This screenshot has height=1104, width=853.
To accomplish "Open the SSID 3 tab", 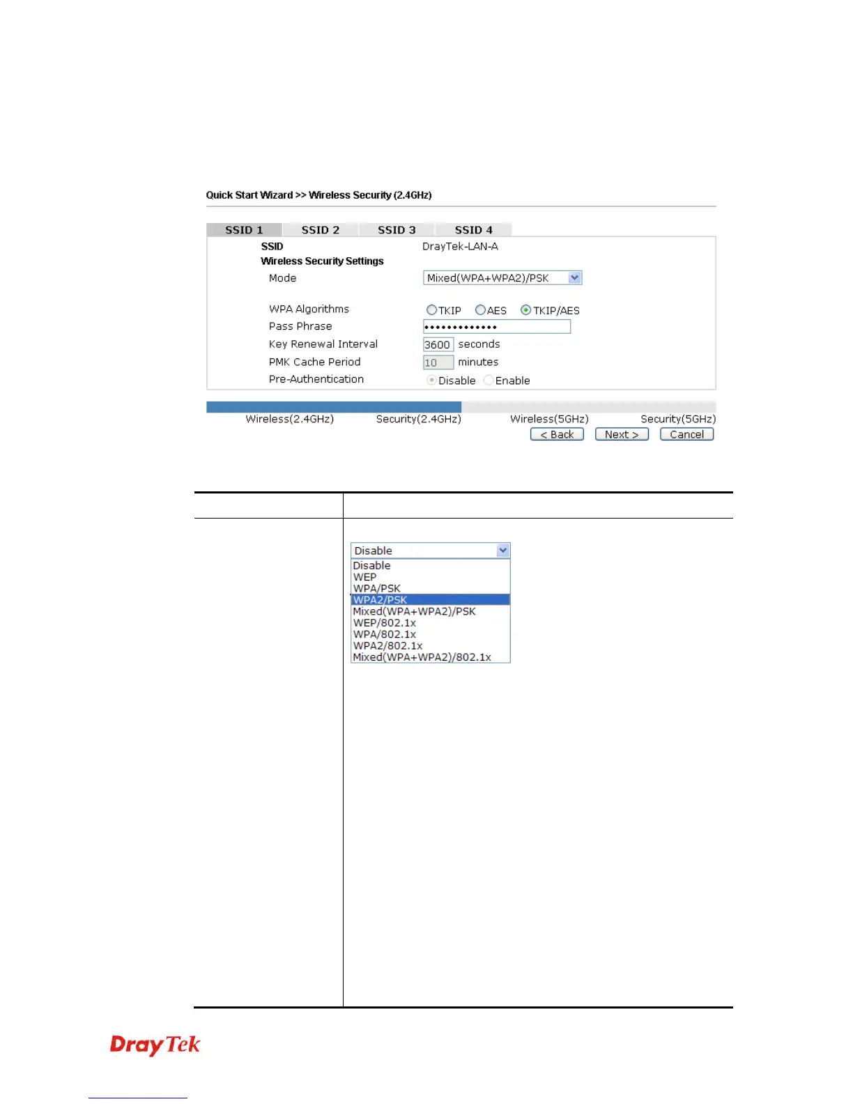I will (x=397, y=230).
